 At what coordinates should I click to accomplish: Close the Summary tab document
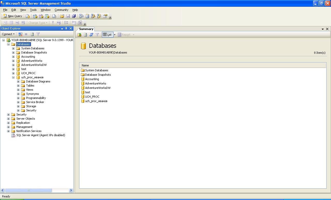[x=327, y=29]
